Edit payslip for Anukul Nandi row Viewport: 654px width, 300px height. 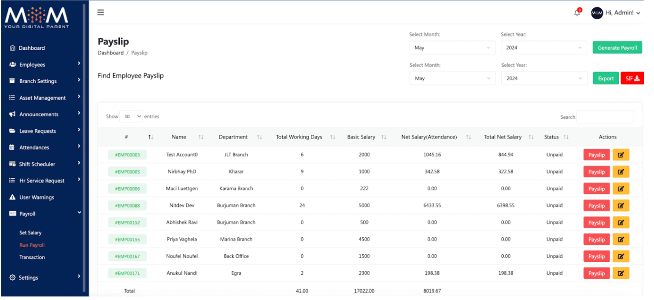coord(621,273)
